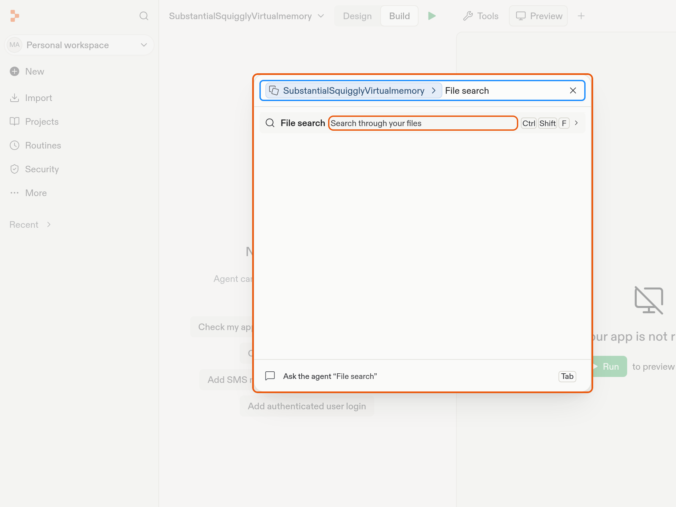Click the chat bubble icon next to Ask the agent

(270, 376)
